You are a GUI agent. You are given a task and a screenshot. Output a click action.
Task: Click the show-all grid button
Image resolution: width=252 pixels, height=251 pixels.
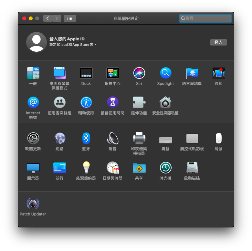(x=70, y=18)
